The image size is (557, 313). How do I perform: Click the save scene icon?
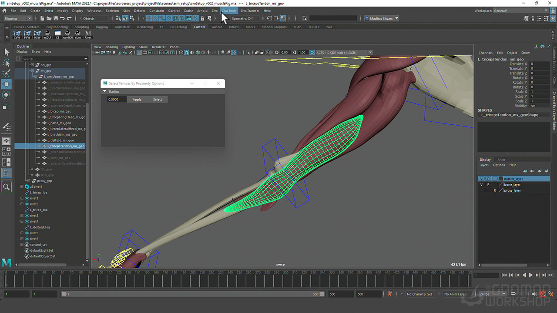55,18
